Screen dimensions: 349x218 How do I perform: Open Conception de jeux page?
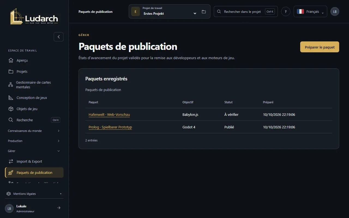pos(34,98)
